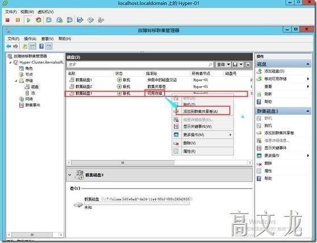Viewport: 317px width, 243px height.
Task: Click 查看 in the 磁盘 actions section
Action: [x=268, y=86]
